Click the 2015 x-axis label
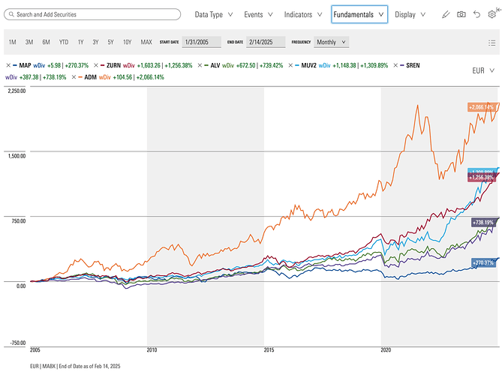502x375 pixels. (269, 350)
